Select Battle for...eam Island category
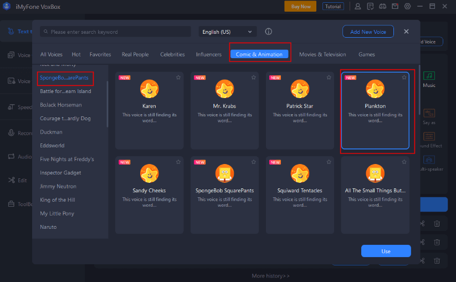 coord(66,91)
